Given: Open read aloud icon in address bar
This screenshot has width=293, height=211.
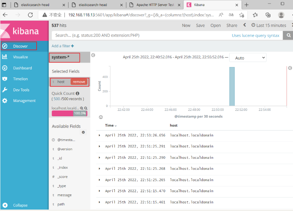Looking at the screenshot, I should point(221,15).
